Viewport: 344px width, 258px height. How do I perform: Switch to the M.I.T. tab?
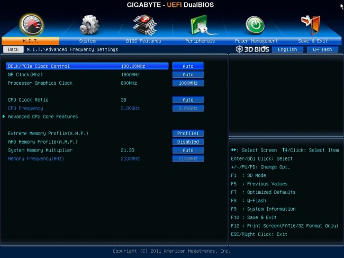(30, 41)
